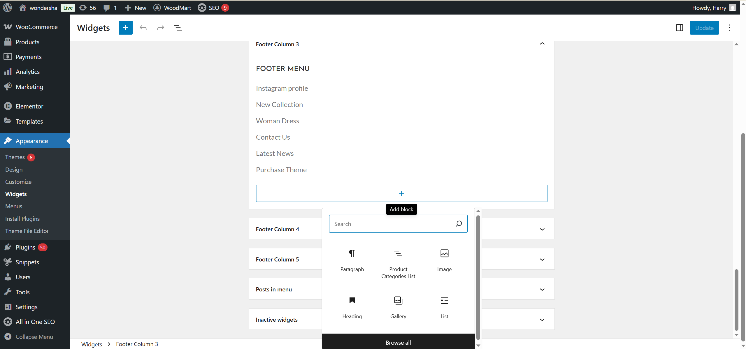Collapse the Footer Column 3 widget area
The image size is (746, 349).
pos(542,44)
